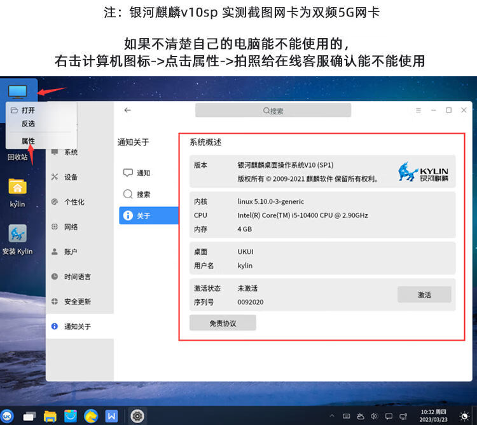This screenshot has height=425, width=477.
Task: Click the 激活 activation button
Action: [424, 295]
